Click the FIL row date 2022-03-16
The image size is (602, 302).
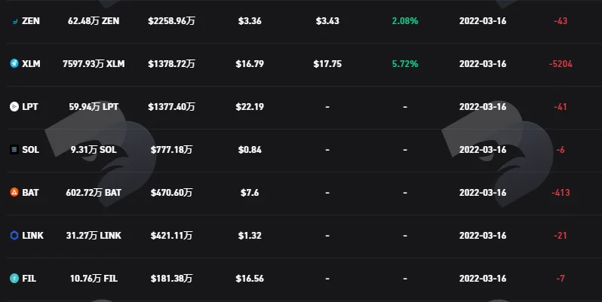coord(483,278)
